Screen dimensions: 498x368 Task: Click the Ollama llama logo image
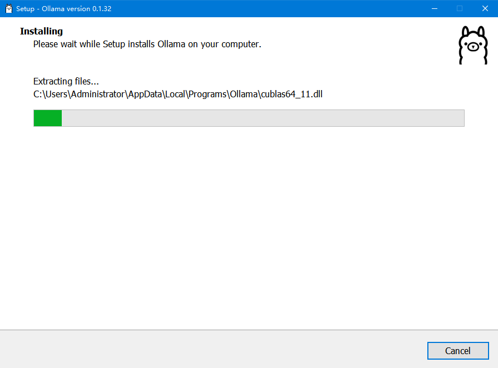[473, 45]
